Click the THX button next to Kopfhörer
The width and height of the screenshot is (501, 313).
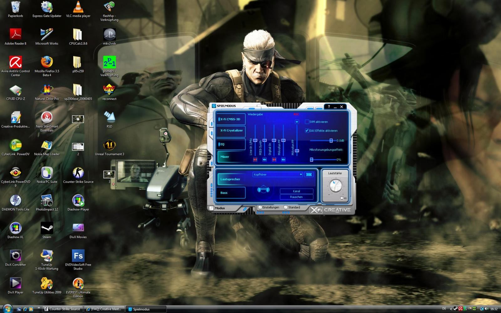[x=309, y=175]
